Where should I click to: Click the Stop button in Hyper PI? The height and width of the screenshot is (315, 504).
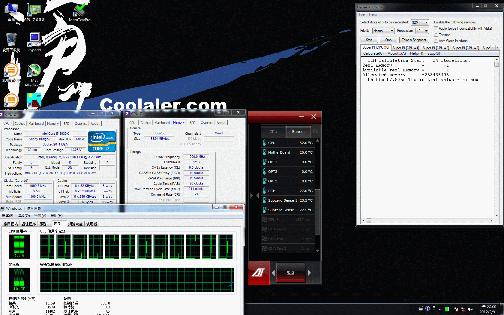tap(388, 40)
